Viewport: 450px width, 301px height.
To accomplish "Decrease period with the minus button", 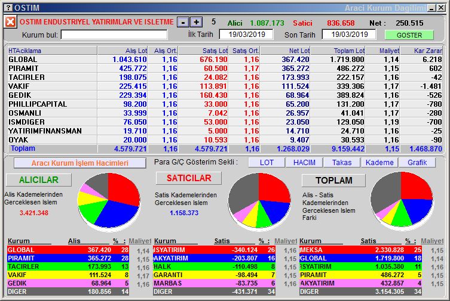I will pyautogui.click(x=183, y=22).
